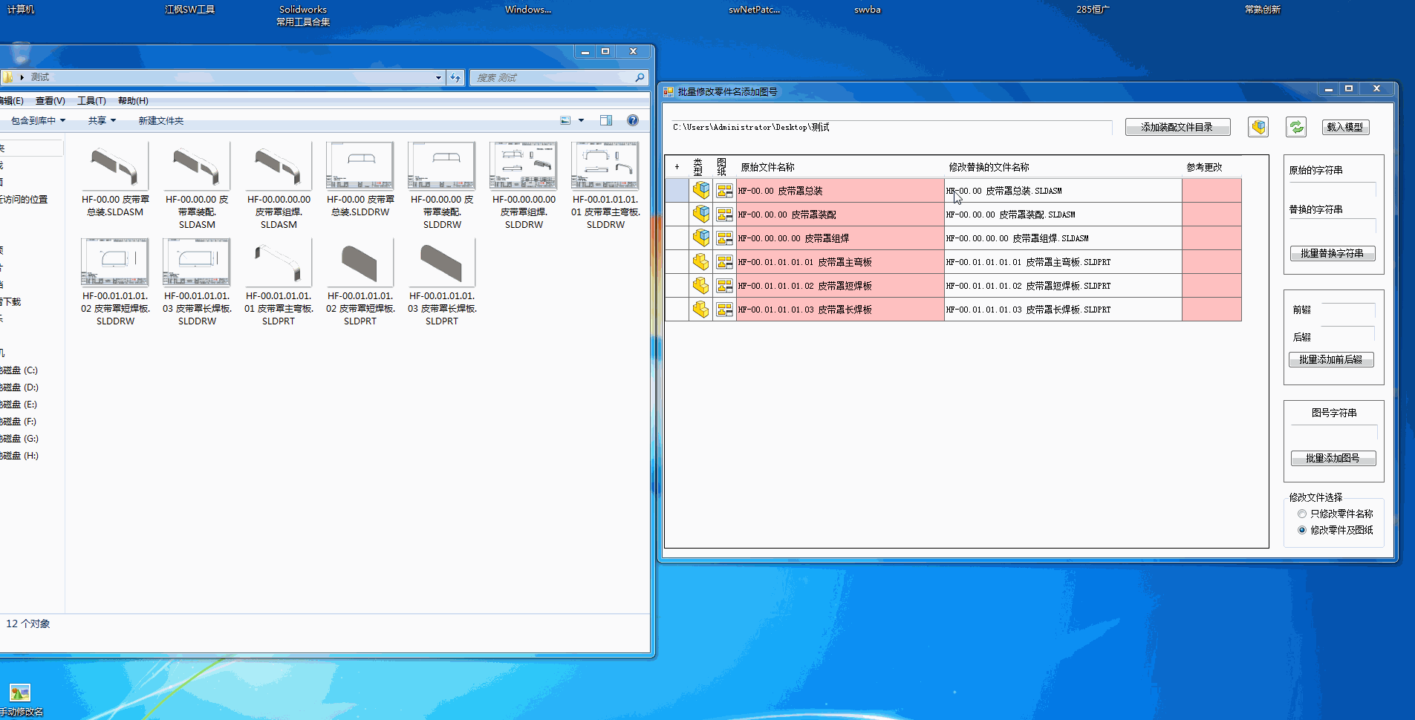The image size is (1415, 720).
Task: Click part type icon for 皮带罩短焊板 row
Action: tap(700, 285)
